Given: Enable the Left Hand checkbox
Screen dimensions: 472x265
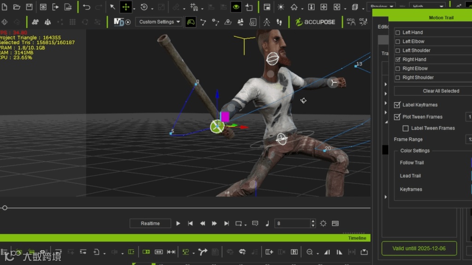Looking at the screenshot, I should click(x=398, y=33).
